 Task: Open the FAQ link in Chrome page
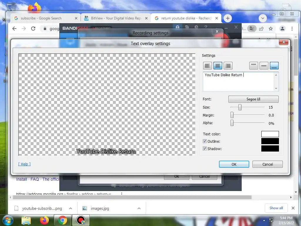pos(35,179)
